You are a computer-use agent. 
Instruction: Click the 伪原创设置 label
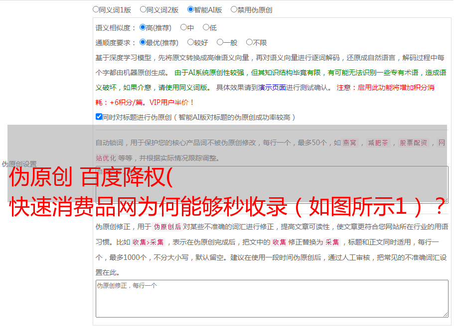(x=19, y=164)
